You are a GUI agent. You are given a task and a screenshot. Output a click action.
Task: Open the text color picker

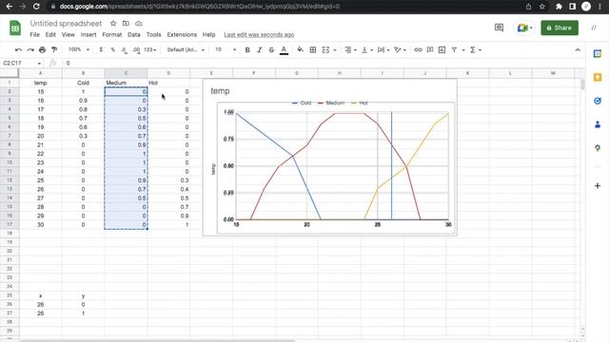point(284,50)
